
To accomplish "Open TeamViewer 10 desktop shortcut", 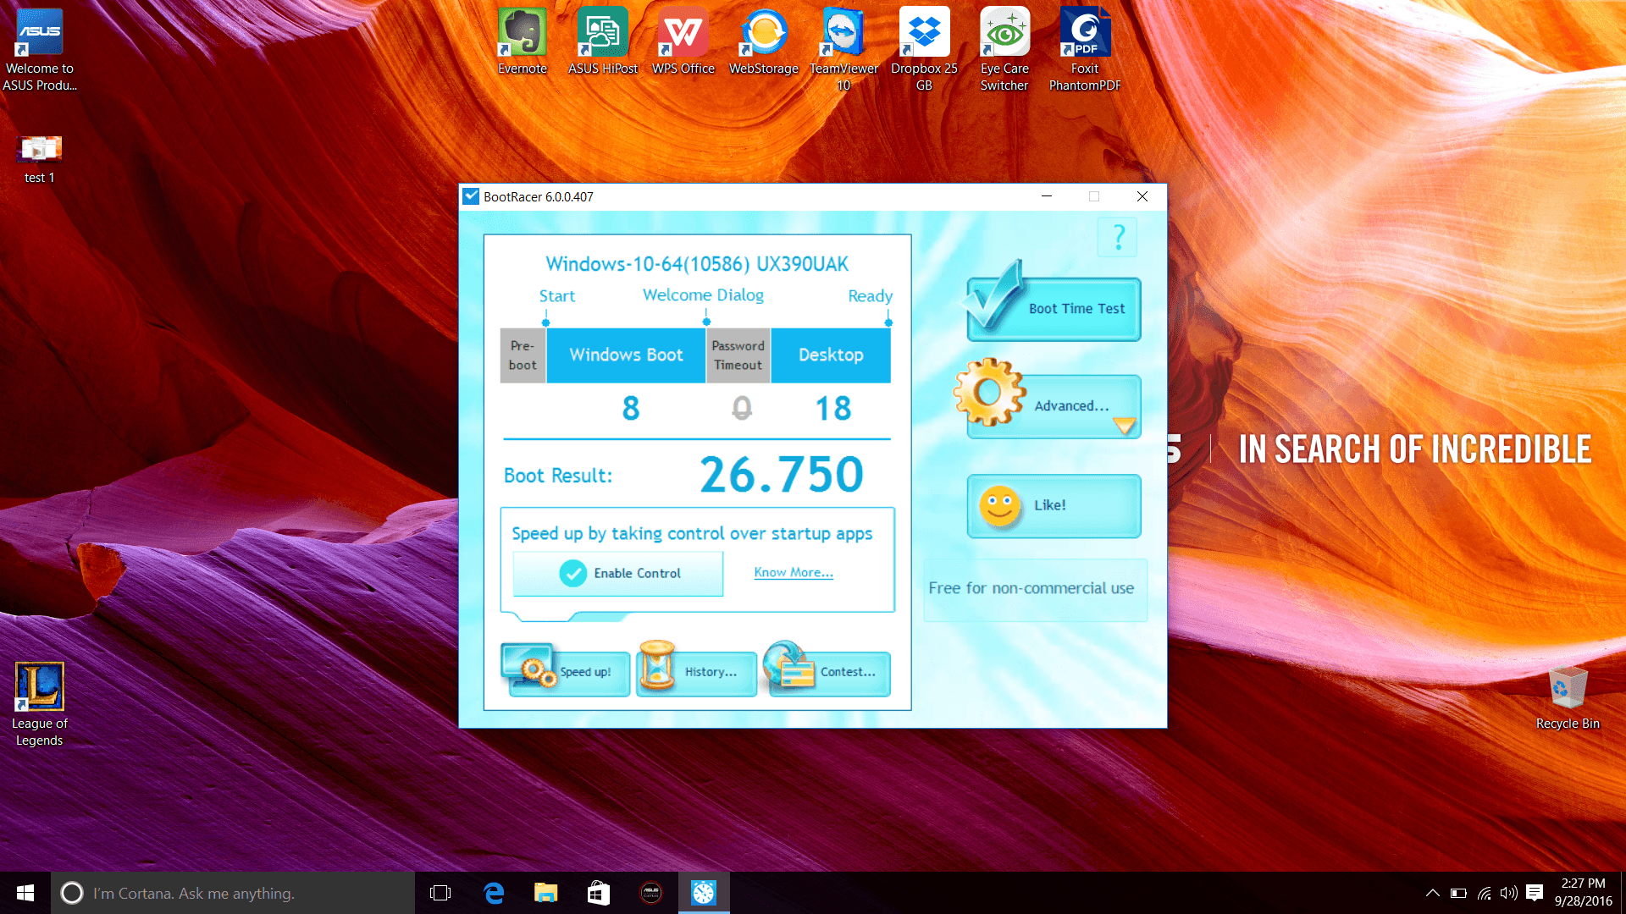I will tap(843, 42).
